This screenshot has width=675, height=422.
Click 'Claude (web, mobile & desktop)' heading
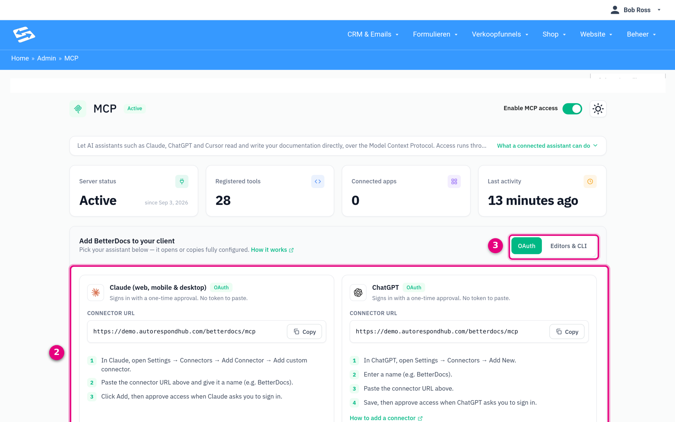pos(158,287)
